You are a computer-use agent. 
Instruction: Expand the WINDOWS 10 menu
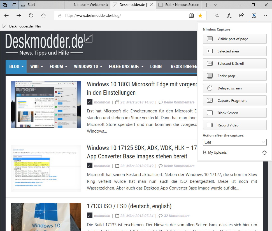pos(88,66)
